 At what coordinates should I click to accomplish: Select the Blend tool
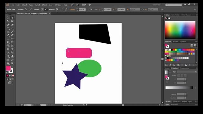pyautogui.click(x=12, y=53)
